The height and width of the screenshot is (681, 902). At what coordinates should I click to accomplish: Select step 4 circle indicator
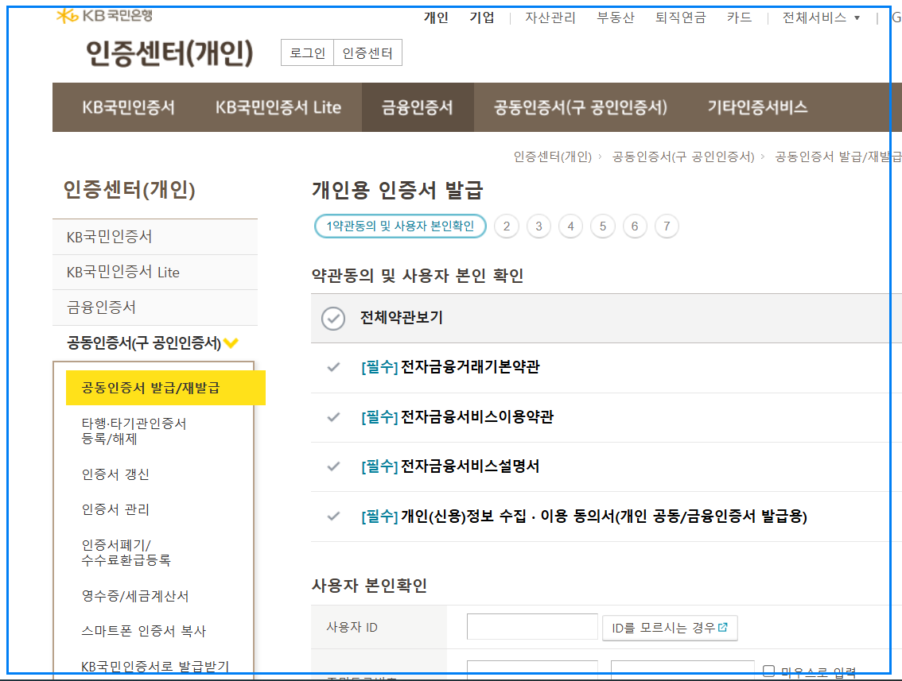point(570,226)
